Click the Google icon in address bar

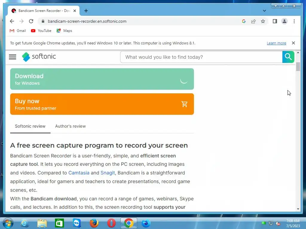point(244,21)
